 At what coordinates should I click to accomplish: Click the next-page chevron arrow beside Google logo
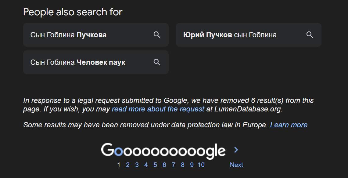[236, 150]
